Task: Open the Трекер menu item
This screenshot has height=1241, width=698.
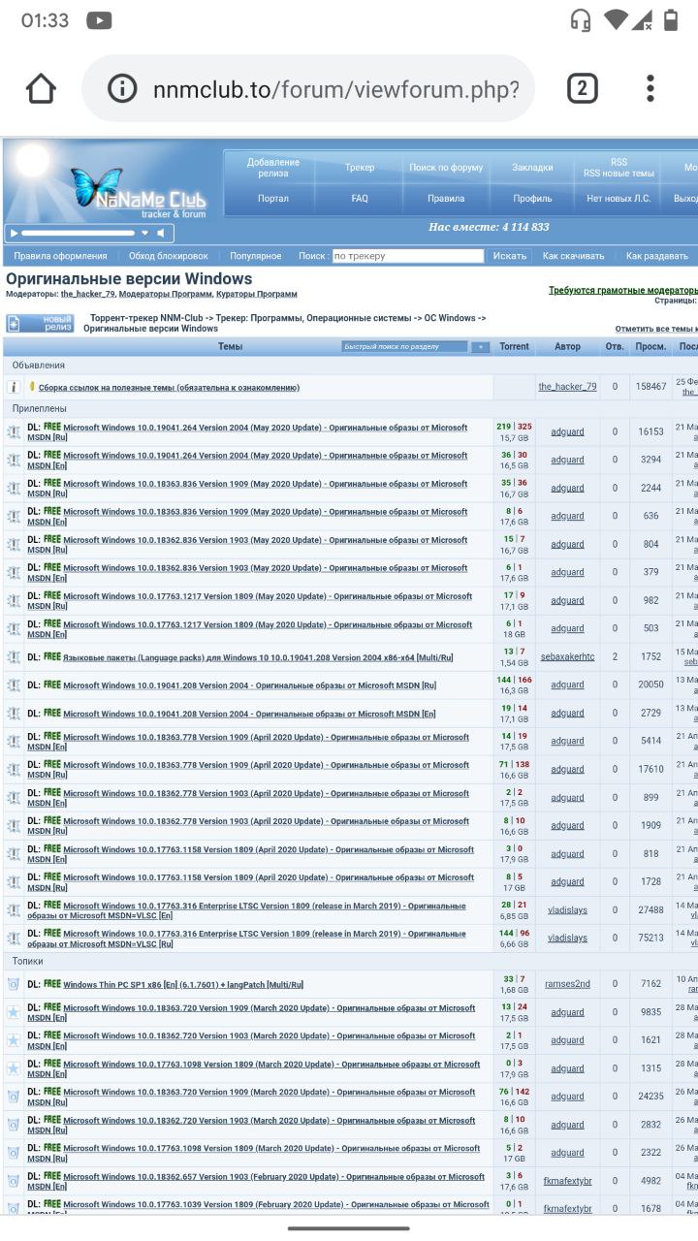Action: [x=360, y=168]
